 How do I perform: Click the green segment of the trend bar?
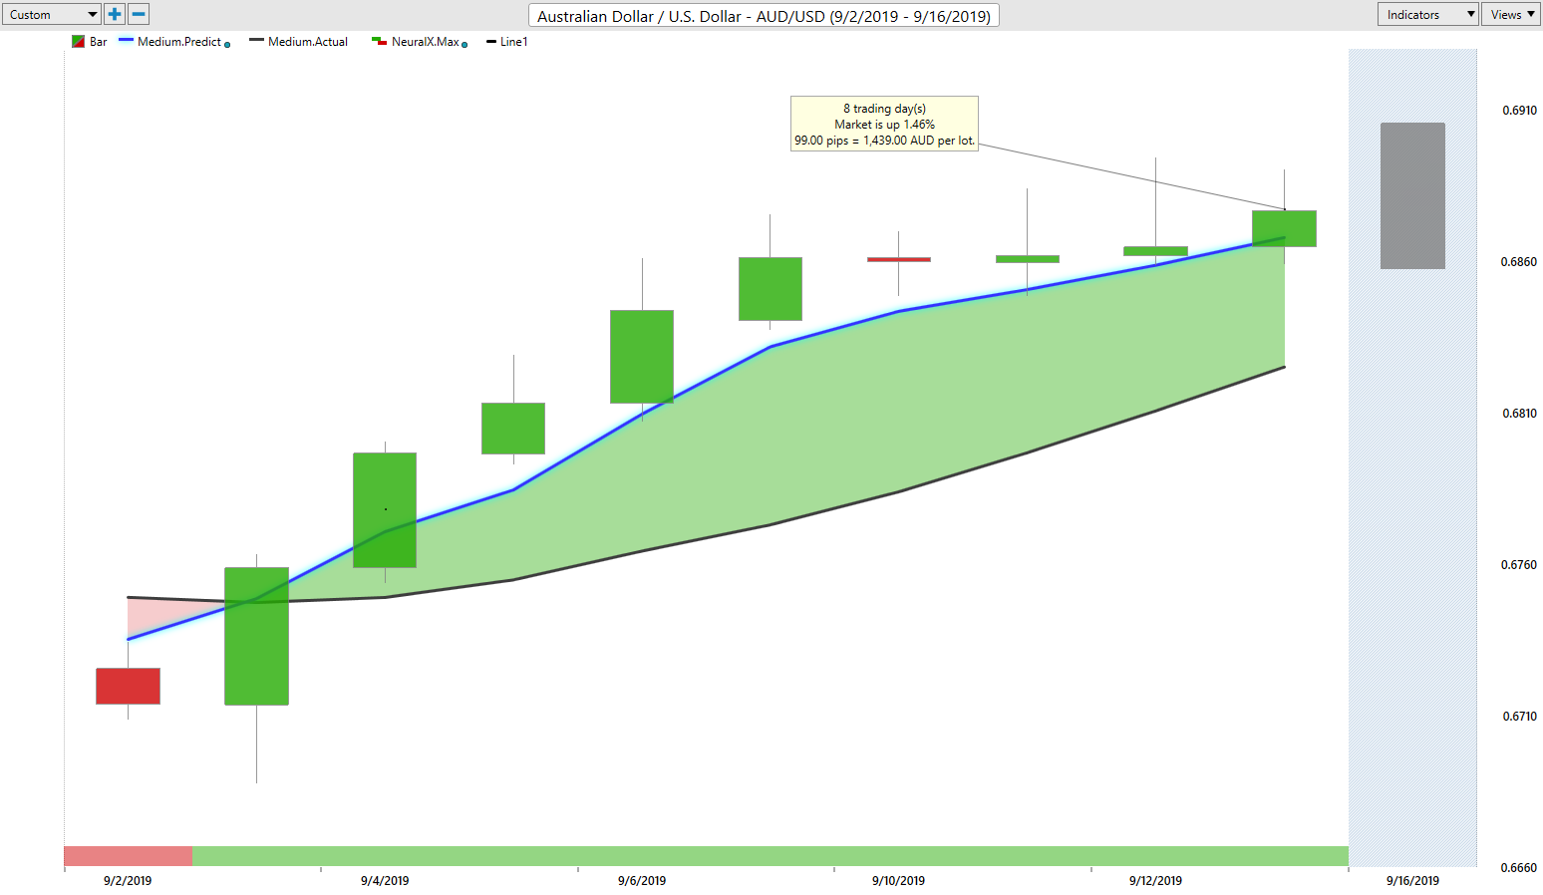771,856
